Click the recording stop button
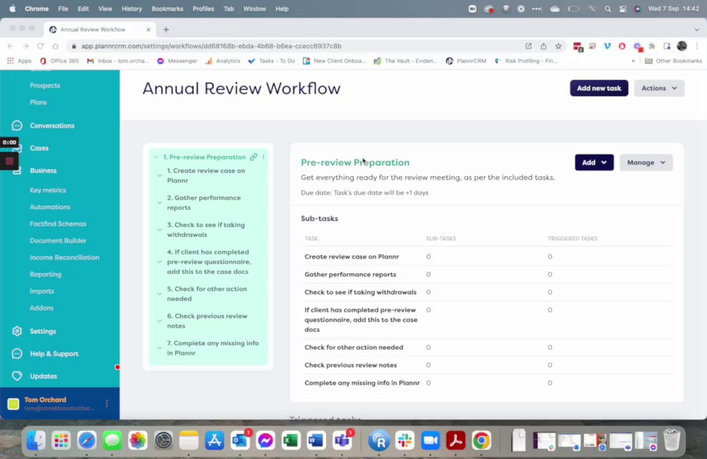This screenshot has height=459, width=707. click(x=10, y=161)
